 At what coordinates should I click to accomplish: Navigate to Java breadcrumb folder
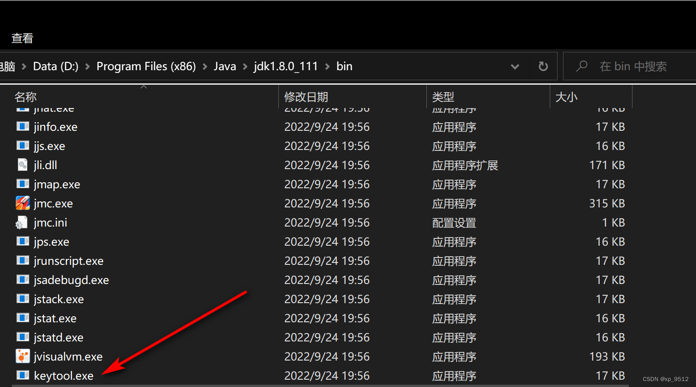225,67
